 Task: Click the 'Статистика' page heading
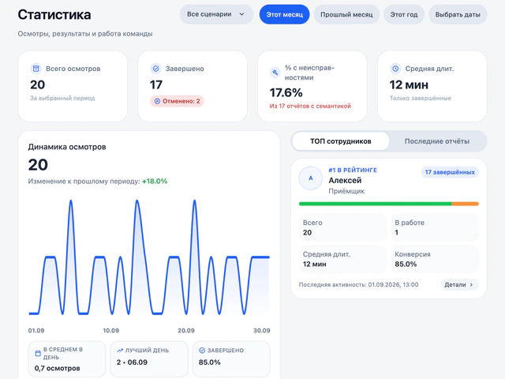click(54, 15)
